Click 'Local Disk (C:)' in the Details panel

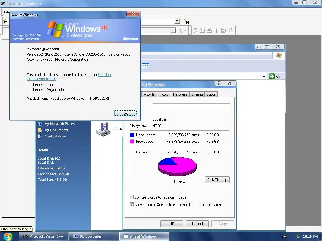pos(49,158)
